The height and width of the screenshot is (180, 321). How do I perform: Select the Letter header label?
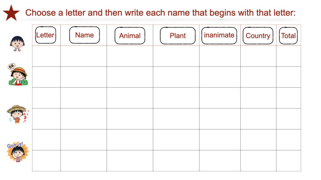click(x=45, y=35)
